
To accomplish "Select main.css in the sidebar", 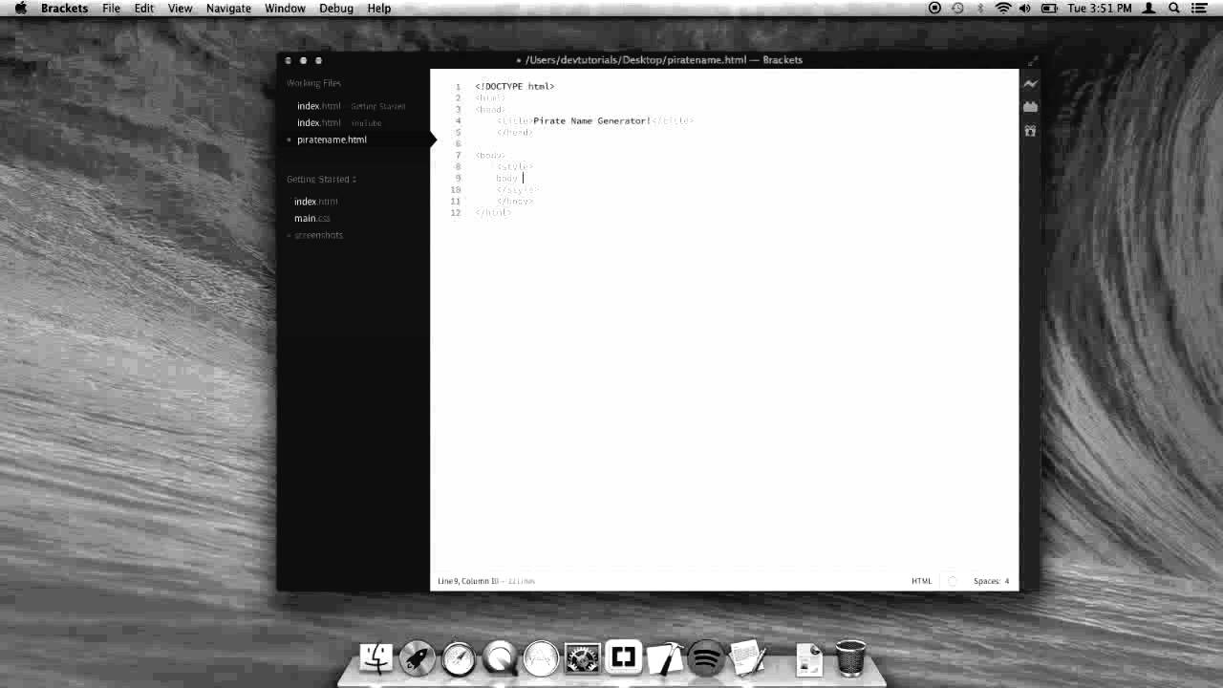I will (311, 218).
